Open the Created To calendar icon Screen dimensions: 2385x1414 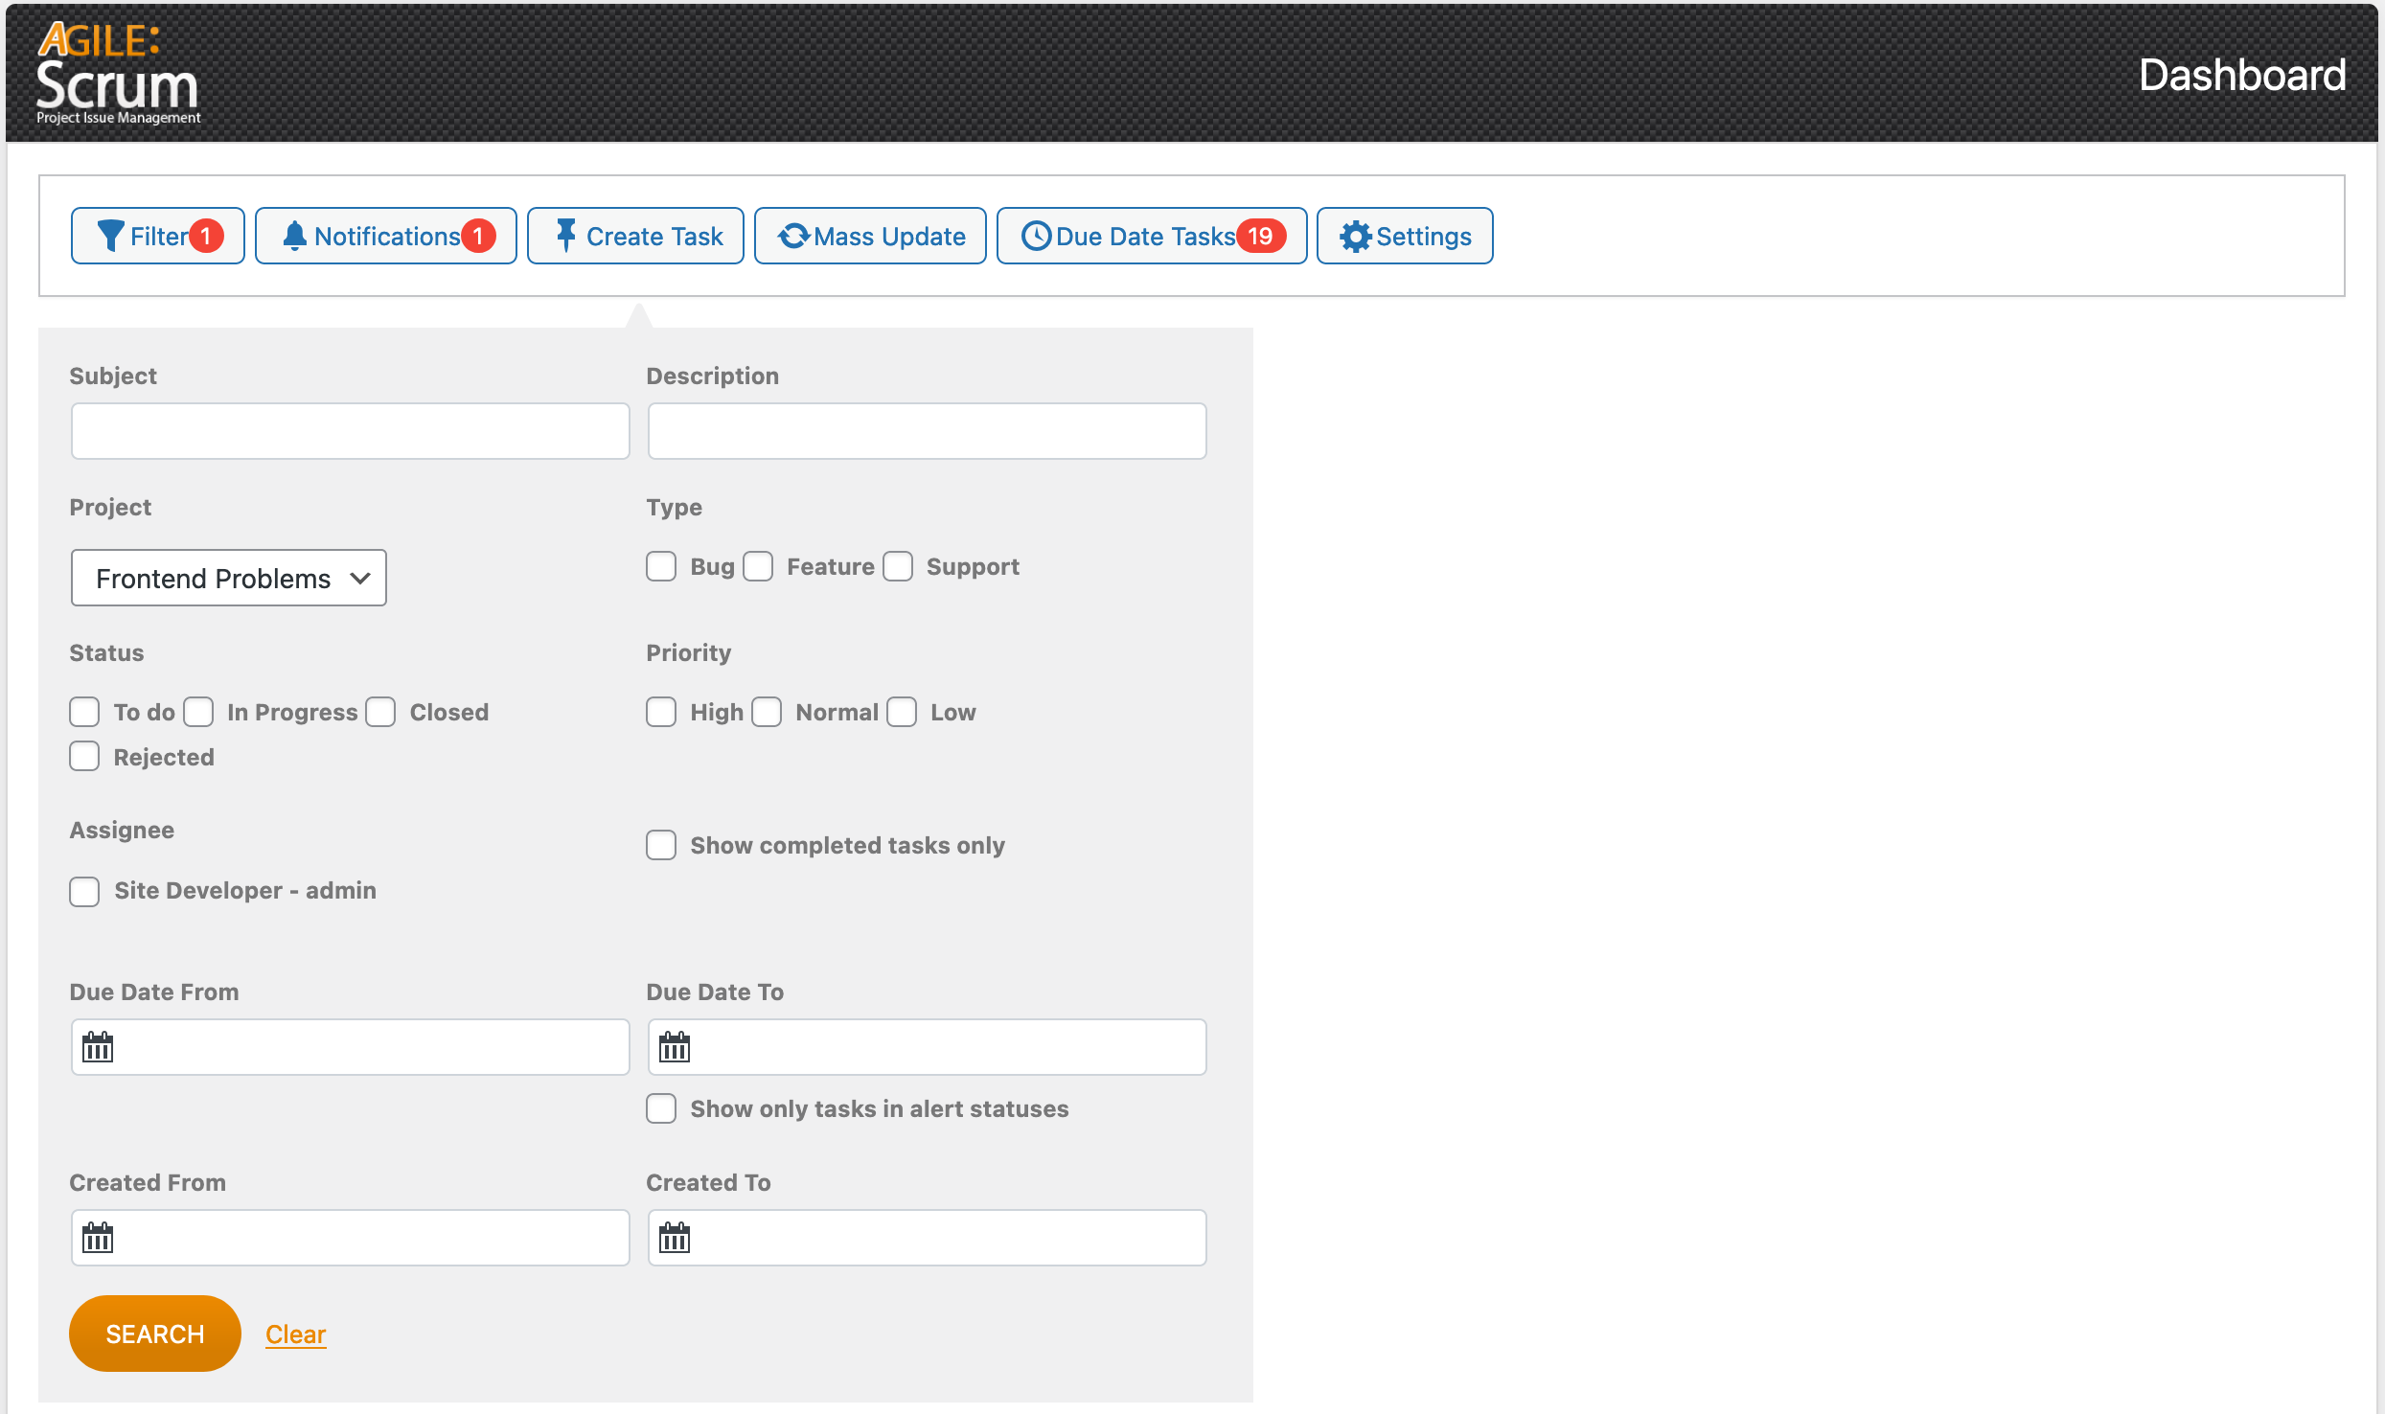click(x=675, y=1238)
